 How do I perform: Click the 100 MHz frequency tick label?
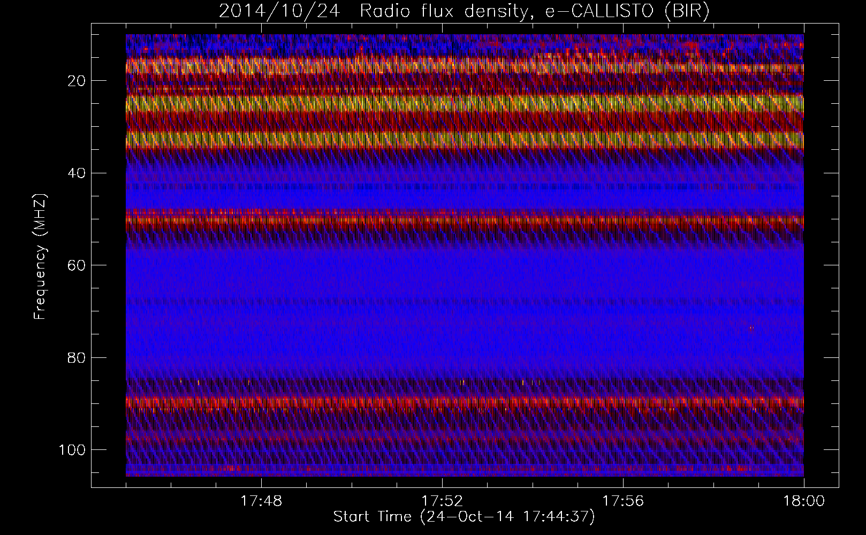[72, 449]
